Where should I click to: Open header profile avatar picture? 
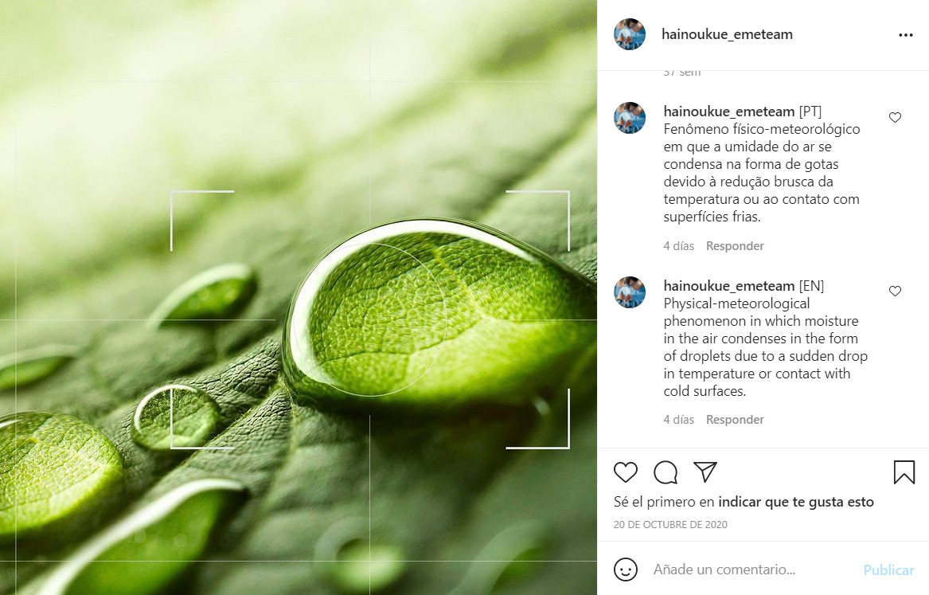point(629,34)
